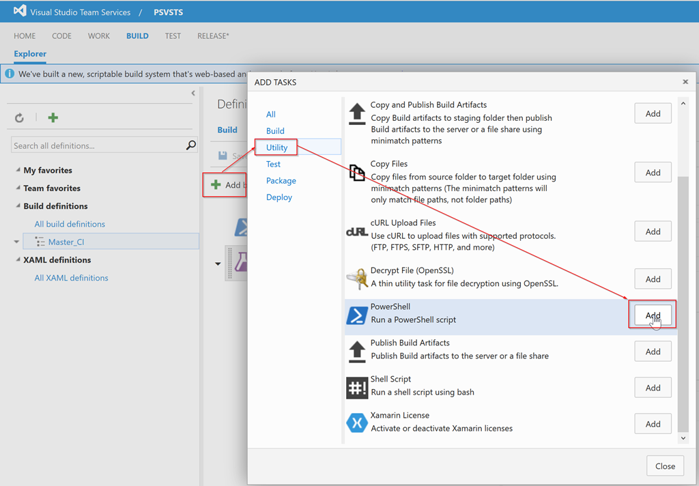Image resolution: width=699 pixels, height=486 pixels.
Task: Collapse the Build definitions section
Action: coord(18,206)
